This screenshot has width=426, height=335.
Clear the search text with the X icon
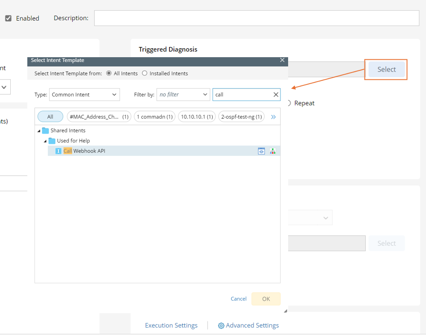(x=276, y=95)
